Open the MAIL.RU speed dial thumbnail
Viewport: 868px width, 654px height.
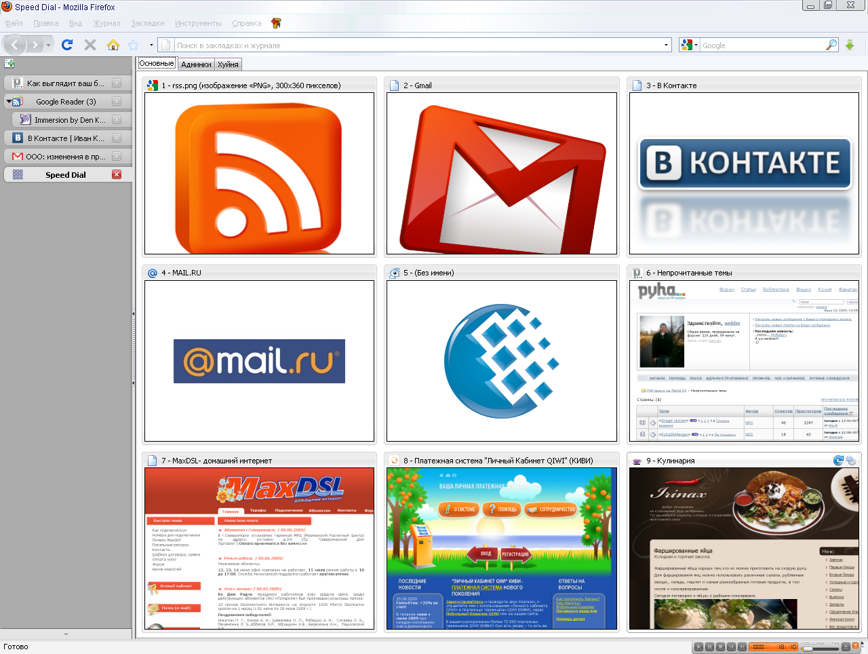point(259,361)
